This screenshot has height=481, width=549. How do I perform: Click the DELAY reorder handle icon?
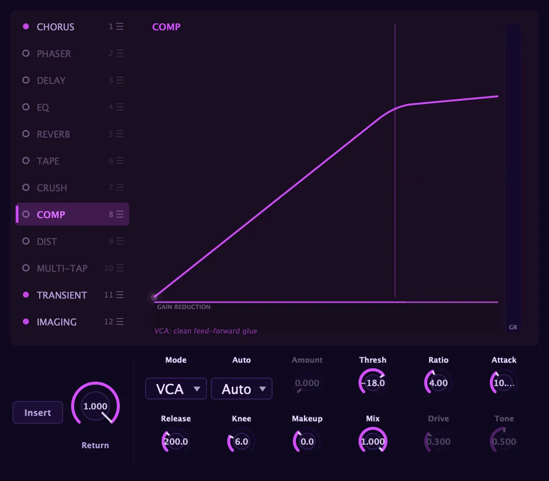(120, 80)
